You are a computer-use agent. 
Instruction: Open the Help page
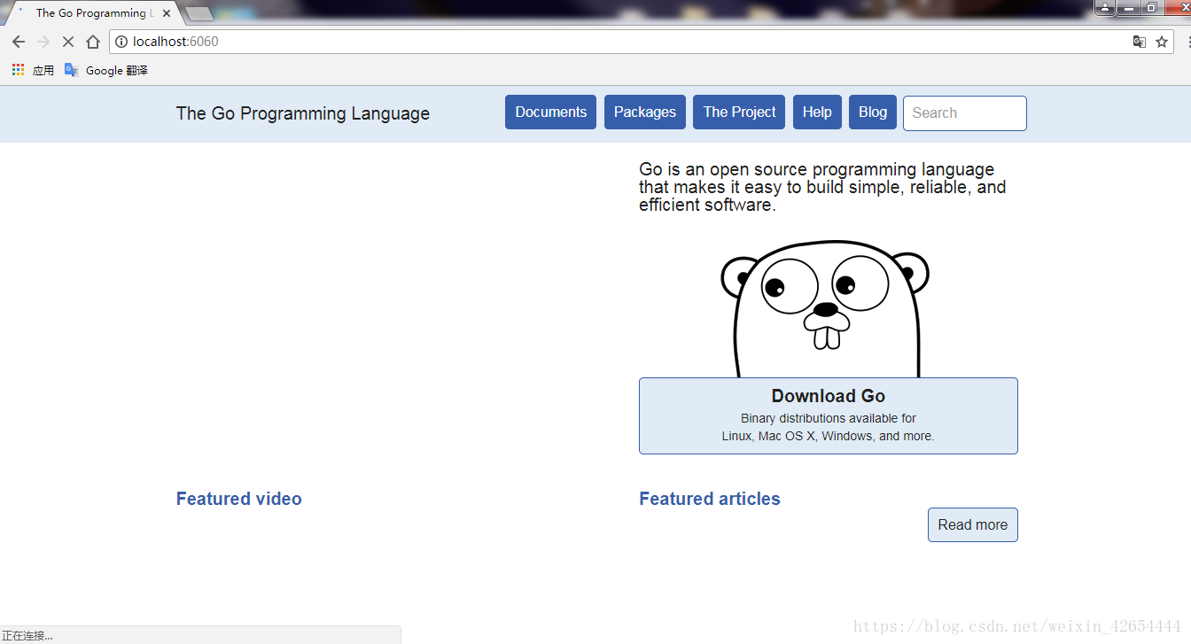(817, 113)
